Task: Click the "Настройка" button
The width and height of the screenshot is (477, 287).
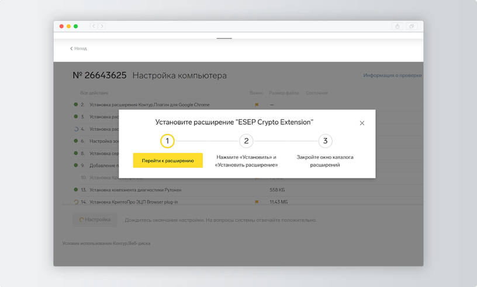Action: [95, 219]
